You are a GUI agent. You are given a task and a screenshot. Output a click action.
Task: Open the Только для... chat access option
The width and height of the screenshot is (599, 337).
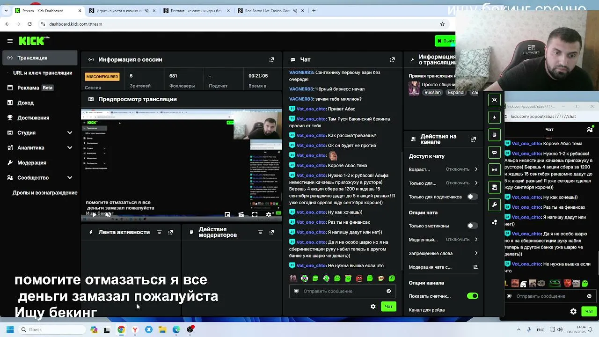pyautogui.click(x=443, y=183)
